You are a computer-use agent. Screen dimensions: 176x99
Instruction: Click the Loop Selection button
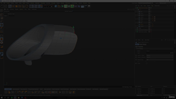coord(16,89)
